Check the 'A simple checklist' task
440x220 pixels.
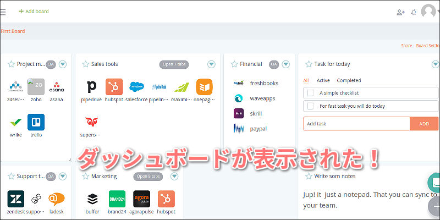coord(310,93)
